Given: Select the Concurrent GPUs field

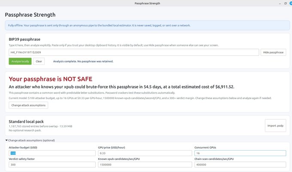Looking at the screenshot, I should pyautogui.click(x=240, y=153).
